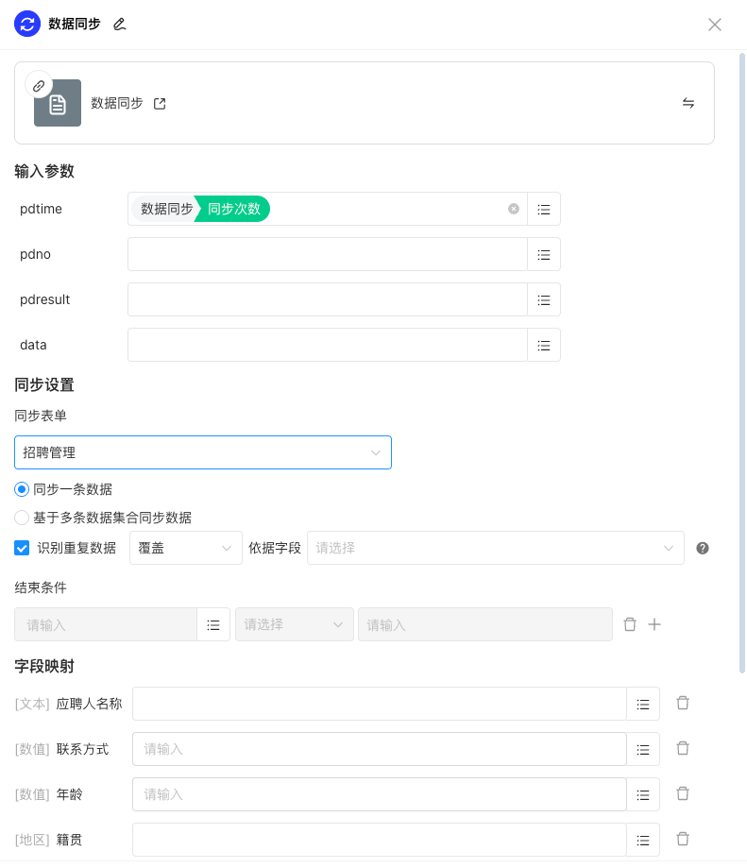Click the edit pencil icon beside 数据同步 title
The width and height of the screenshot is (747, 868).
point(119,25)
